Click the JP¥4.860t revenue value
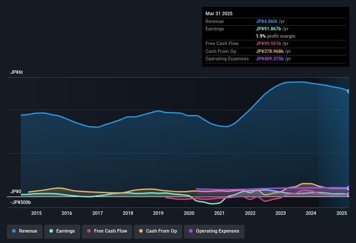 (x=267, y=21)
